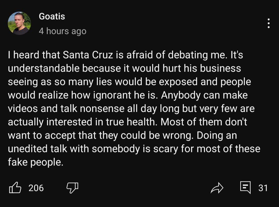
Task: Click the 206 like count
Action: pos(36,188)
